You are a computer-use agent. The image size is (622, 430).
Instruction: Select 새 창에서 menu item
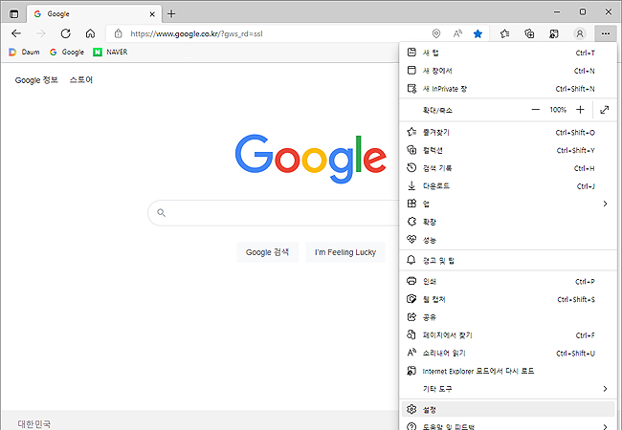(x=508, y=71)
